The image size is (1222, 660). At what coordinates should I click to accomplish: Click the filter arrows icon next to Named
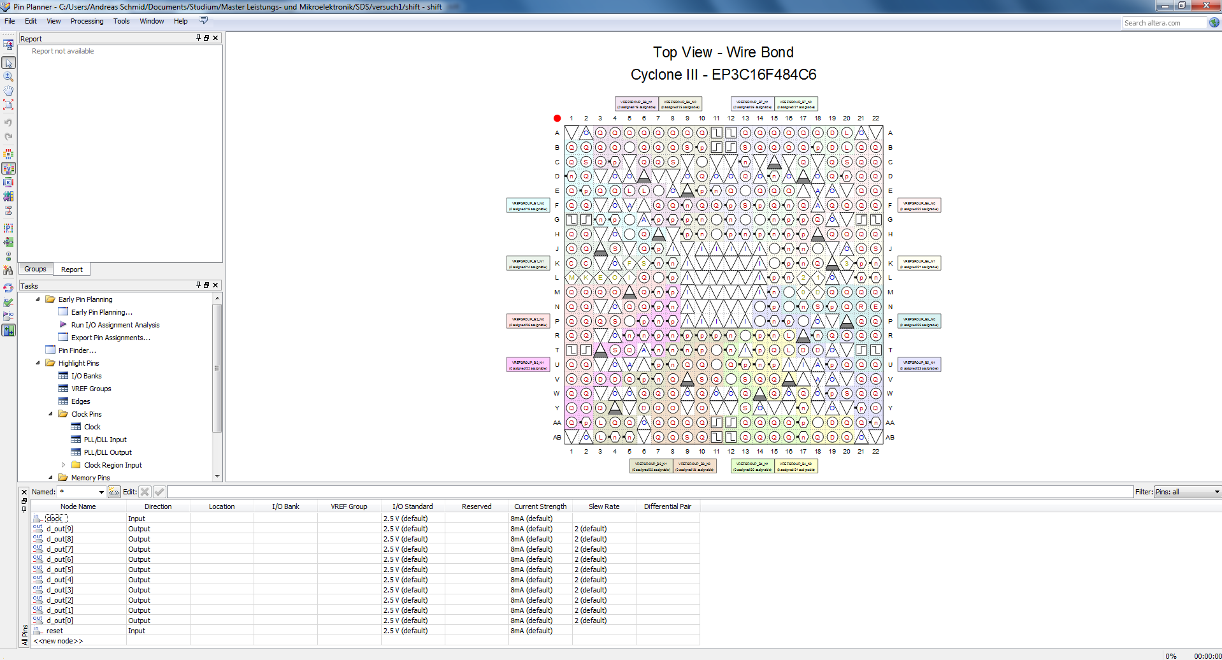(x=114, y=492)
